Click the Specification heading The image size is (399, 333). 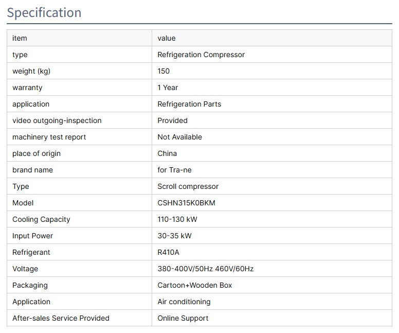tap(44, 12)
